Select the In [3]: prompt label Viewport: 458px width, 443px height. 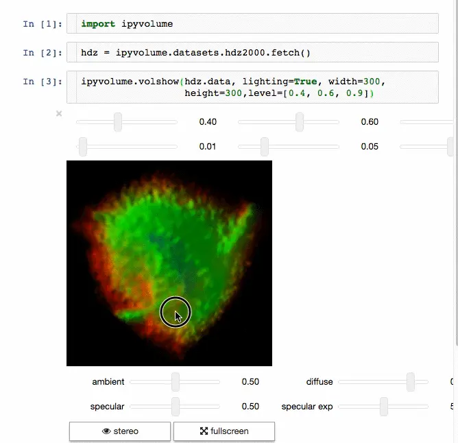click(43, 82)
